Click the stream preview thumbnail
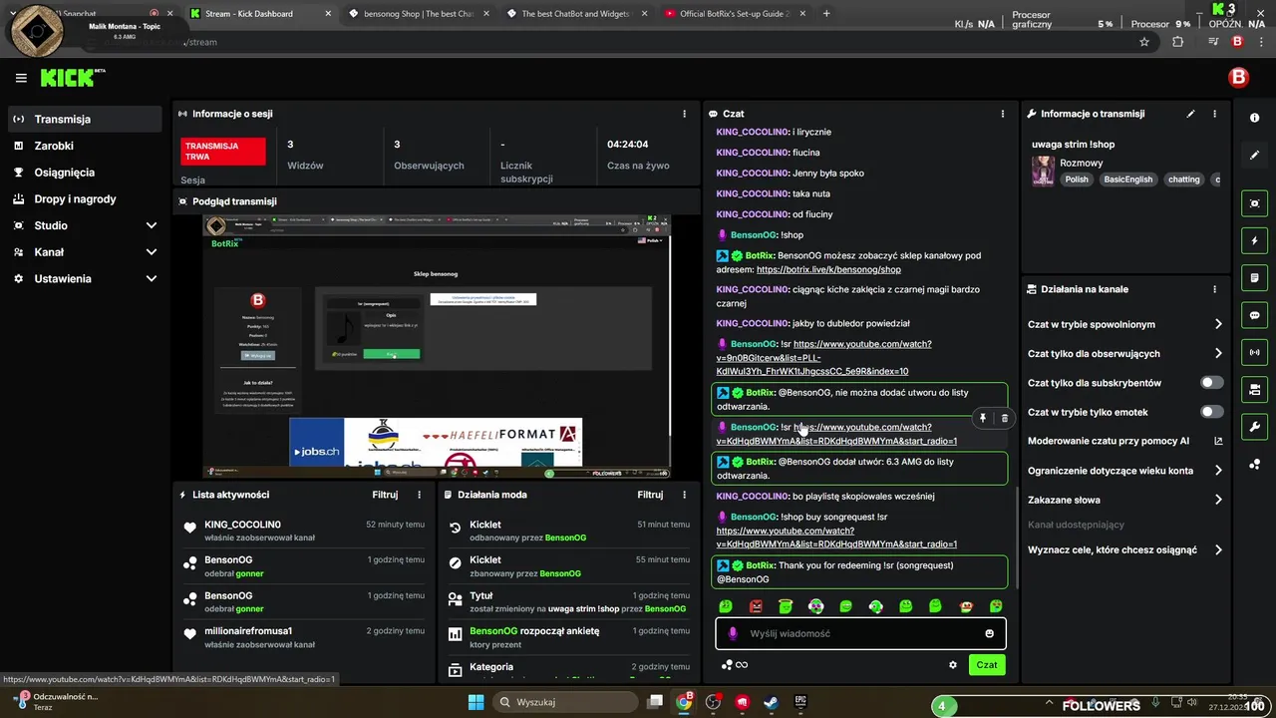This screenshot has height=718, width=1276. point(438,346)
